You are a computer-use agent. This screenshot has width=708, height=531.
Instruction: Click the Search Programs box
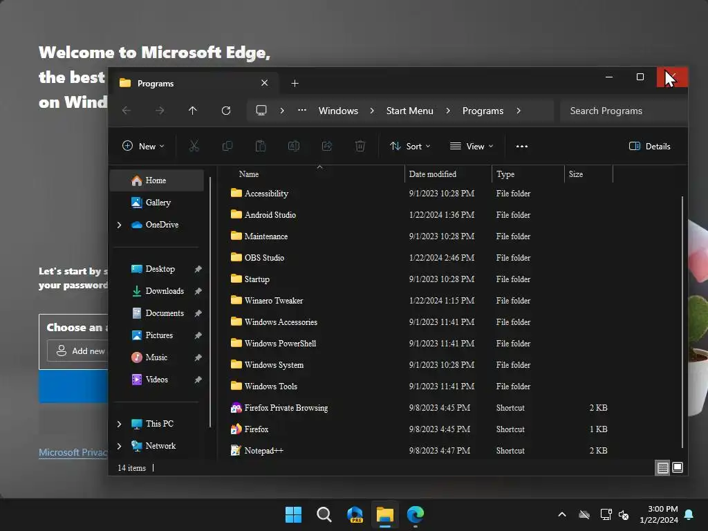tap(623, 111)
